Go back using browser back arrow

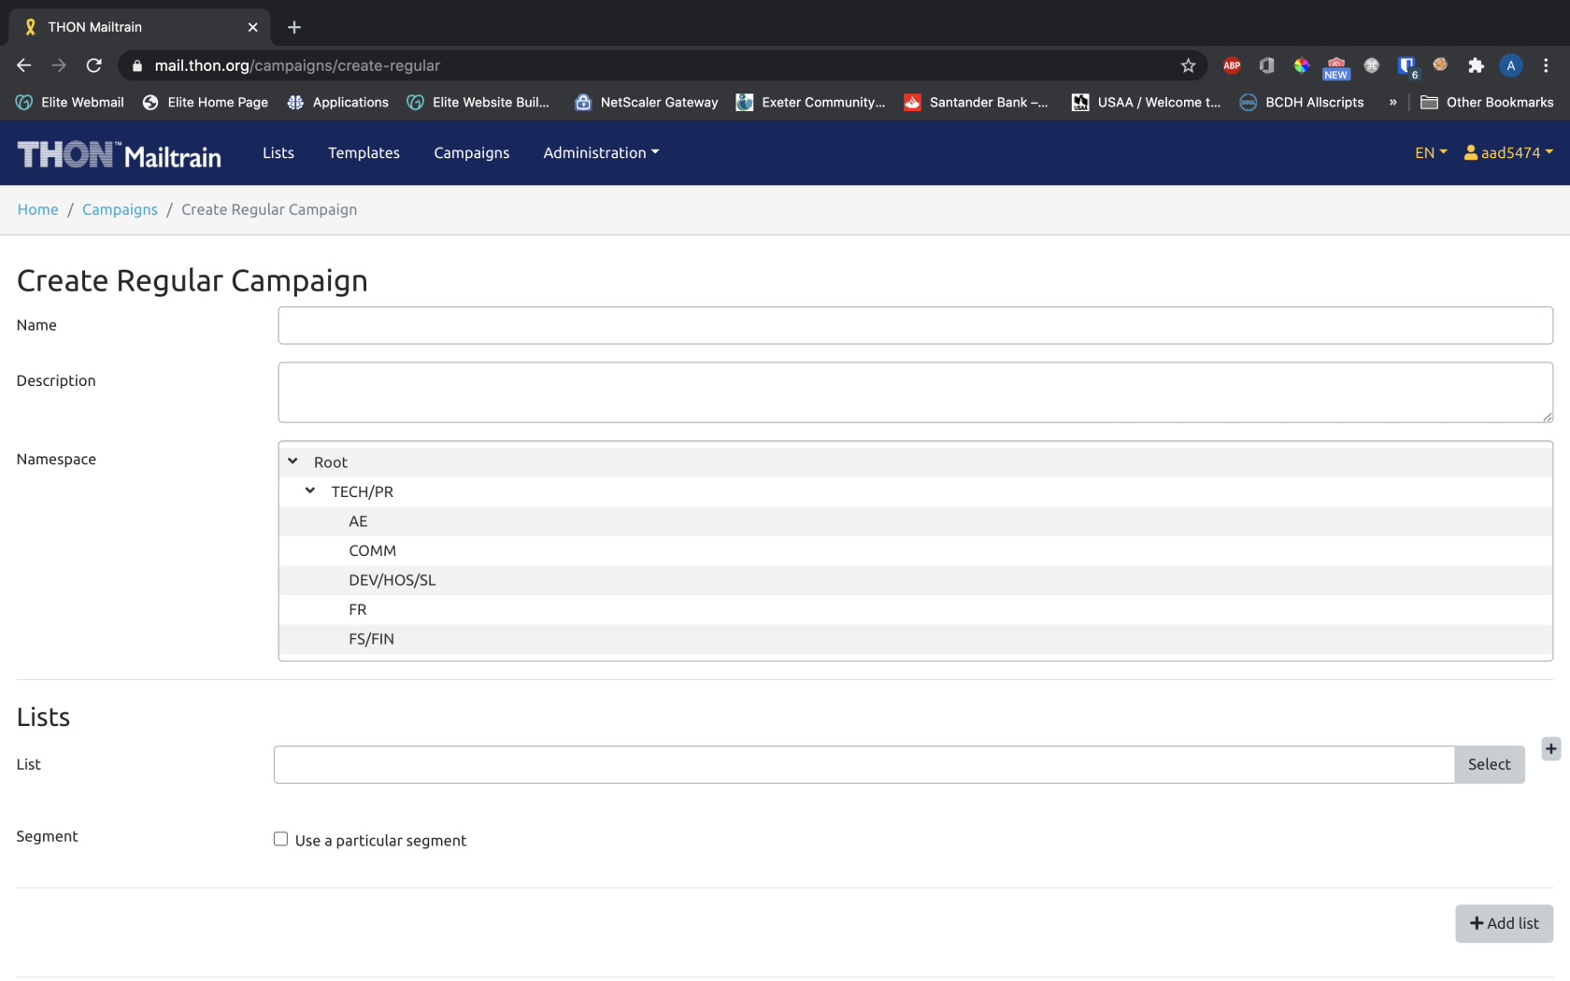(x=24, y=65)
